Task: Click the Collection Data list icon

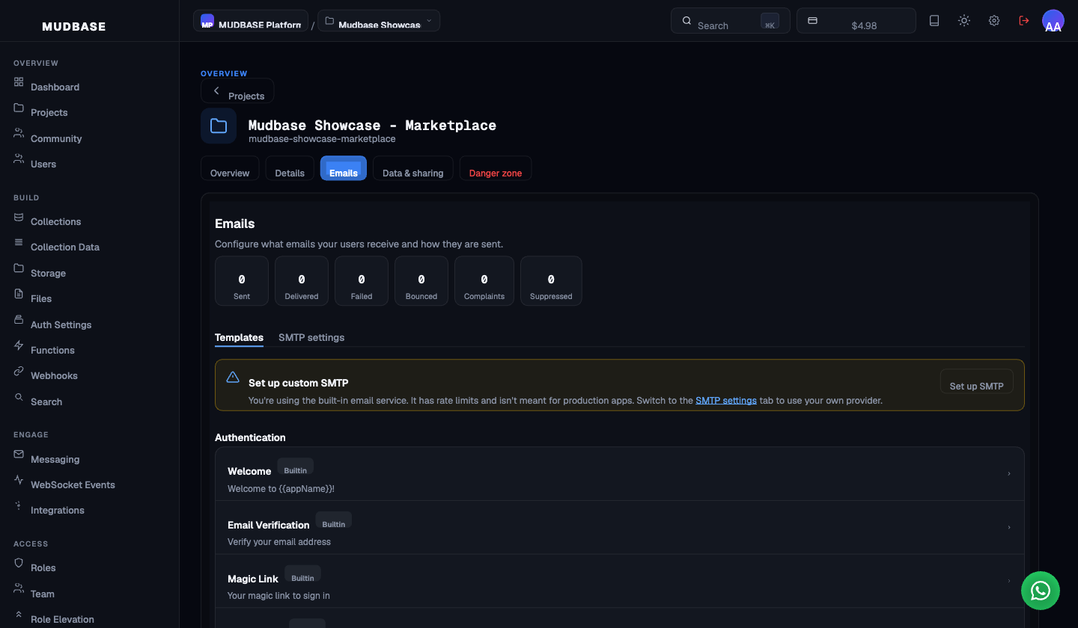Action: (x=19, y=242)
